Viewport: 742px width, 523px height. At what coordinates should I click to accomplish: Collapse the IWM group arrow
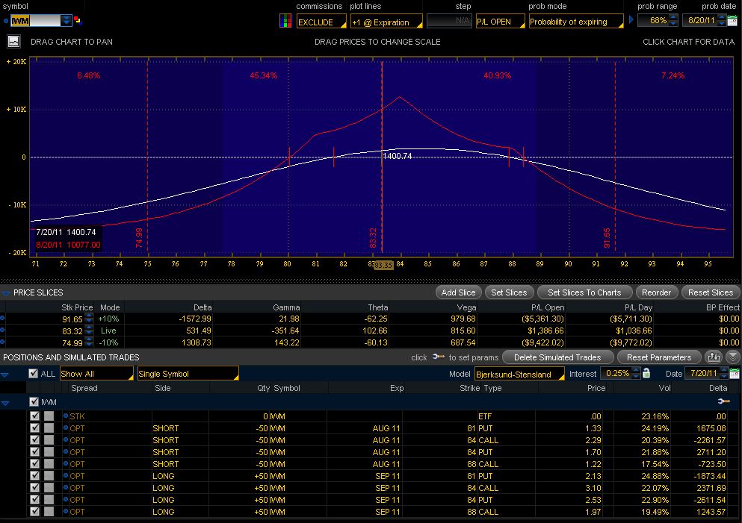[5, 403]
